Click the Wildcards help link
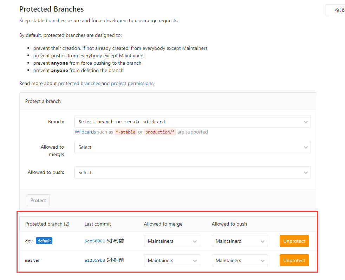Viewport: 345px width, 280px height. pyautogui.click(x=85, y=132)
